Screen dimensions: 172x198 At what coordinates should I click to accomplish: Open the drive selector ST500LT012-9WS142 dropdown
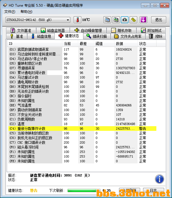[x=38, y=20]
